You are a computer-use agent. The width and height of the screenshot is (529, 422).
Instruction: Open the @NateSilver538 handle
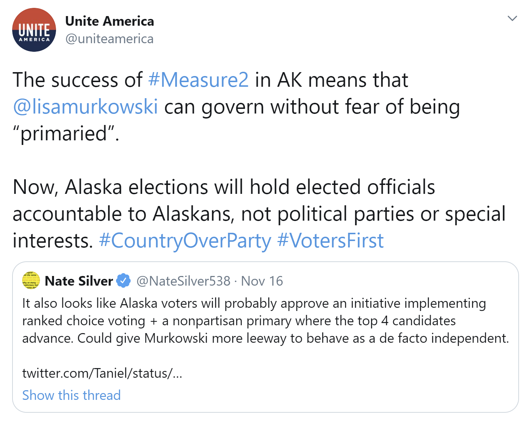pos(183,281)
